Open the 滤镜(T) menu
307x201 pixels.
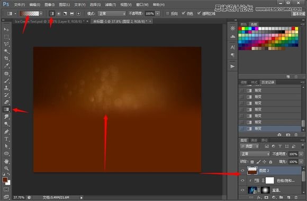pyautogui.click(x=111, y=5)
